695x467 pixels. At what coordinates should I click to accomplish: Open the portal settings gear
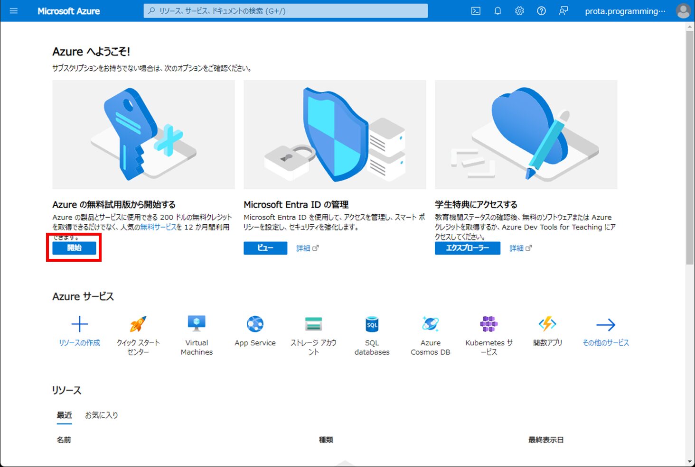point(519,10)
